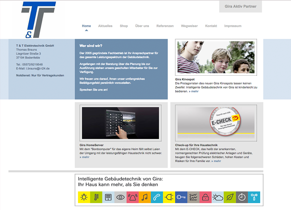The image size is (291, 210).
Task: Click the Sprechen Sie uns an! line
Action: [x=93, y=90]
